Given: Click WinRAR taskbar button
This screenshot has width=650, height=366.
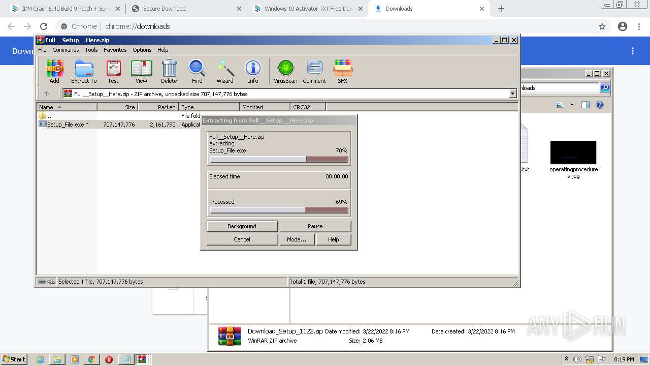Looking at the screenshot, I should coord(142,359).
